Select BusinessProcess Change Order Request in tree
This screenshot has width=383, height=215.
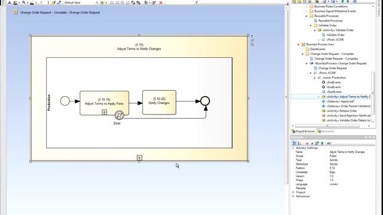tap(341, 63)
